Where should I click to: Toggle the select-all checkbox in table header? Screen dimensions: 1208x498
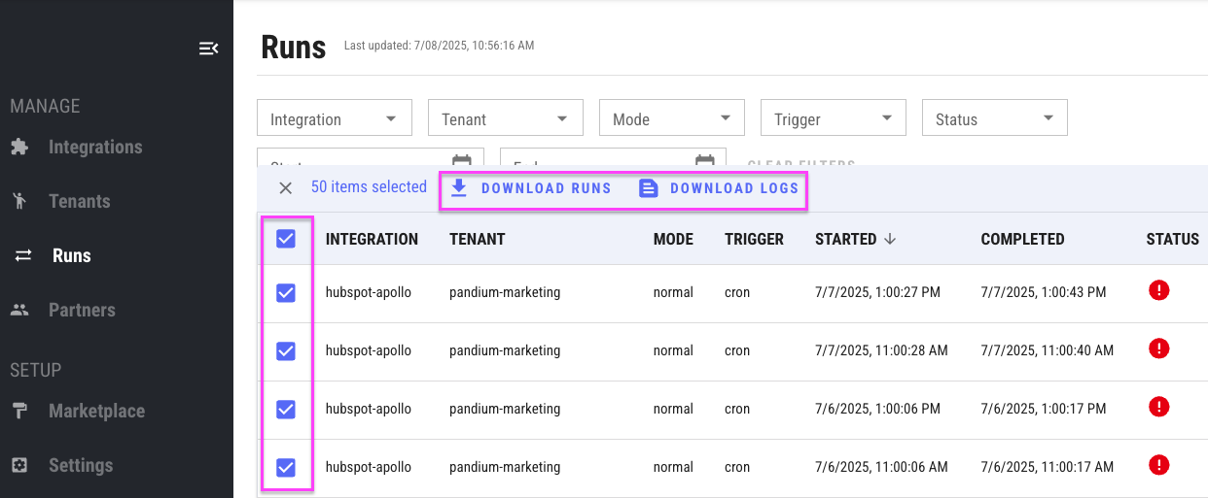pos(286,239)
